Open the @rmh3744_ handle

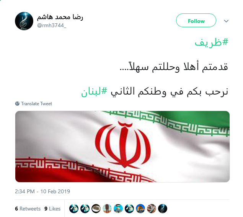[52, 25]
